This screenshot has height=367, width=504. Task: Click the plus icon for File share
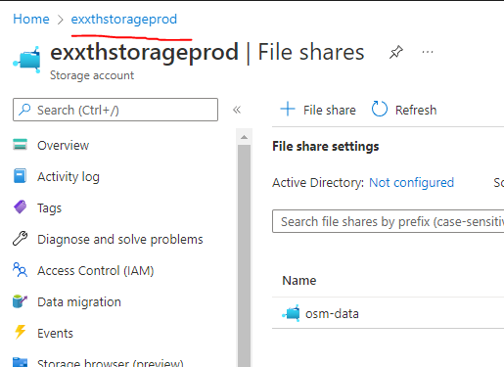[x=288, y=109]
